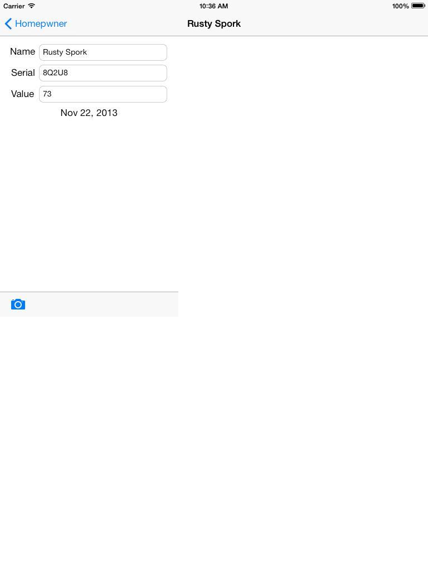Tap the blank white area below the toolbar
The height and width of the screenshot is (571, 428).
click(x=214, y=437)
